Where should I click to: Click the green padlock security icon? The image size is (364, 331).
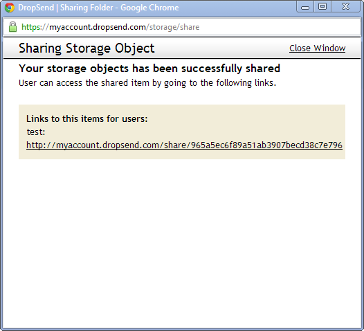[12, 27]
